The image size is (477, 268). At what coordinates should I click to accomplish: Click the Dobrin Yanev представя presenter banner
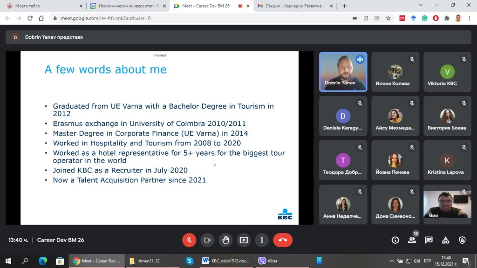pos(238,37)
